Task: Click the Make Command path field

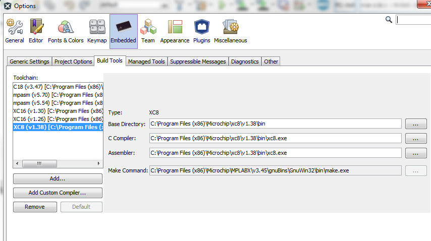Action: click(x=276, y=170)
